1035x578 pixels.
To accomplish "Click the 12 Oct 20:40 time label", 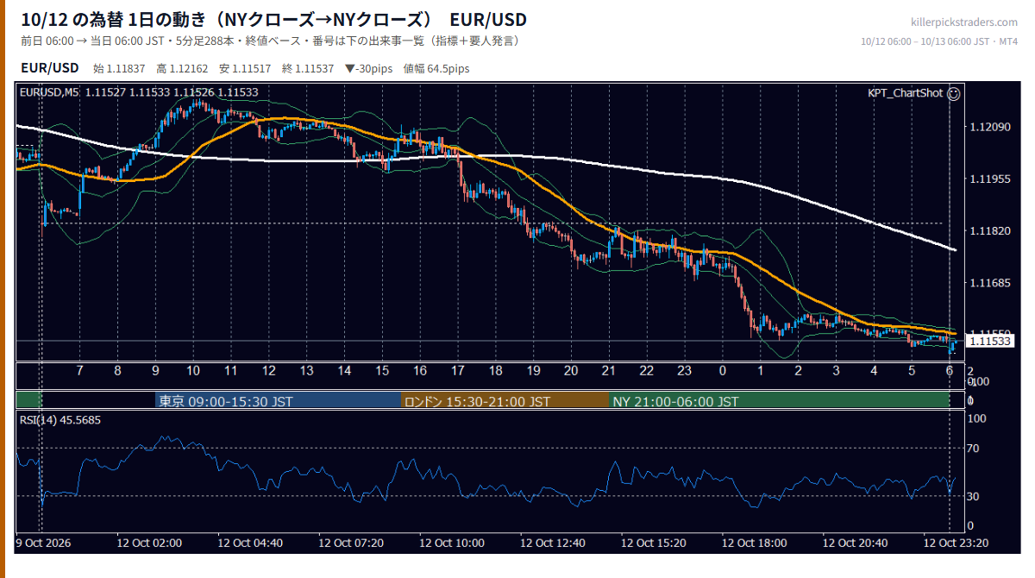I will pyautogui.click(x=855, y=543).
